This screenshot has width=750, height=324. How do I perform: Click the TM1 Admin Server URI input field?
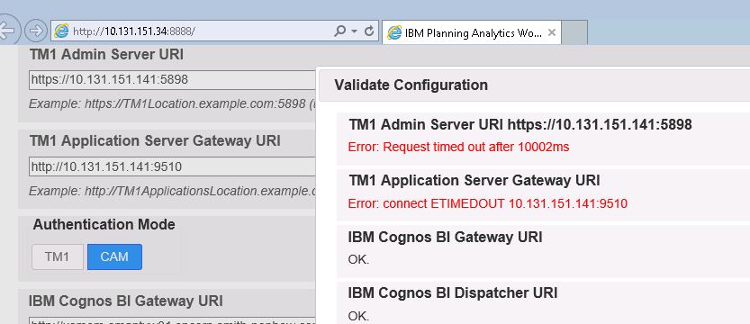[172, 80]
